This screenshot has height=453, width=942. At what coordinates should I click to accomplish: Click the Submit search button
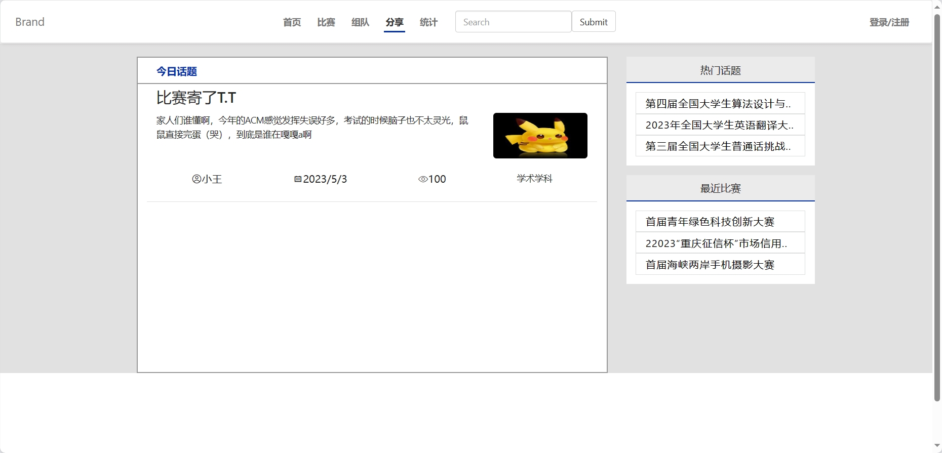click(x=594, y=22)
